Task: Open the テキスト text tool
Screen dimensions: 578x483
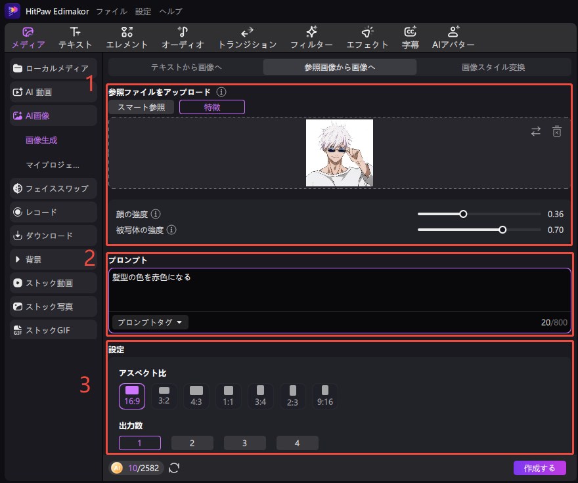Action: (75, 38)
